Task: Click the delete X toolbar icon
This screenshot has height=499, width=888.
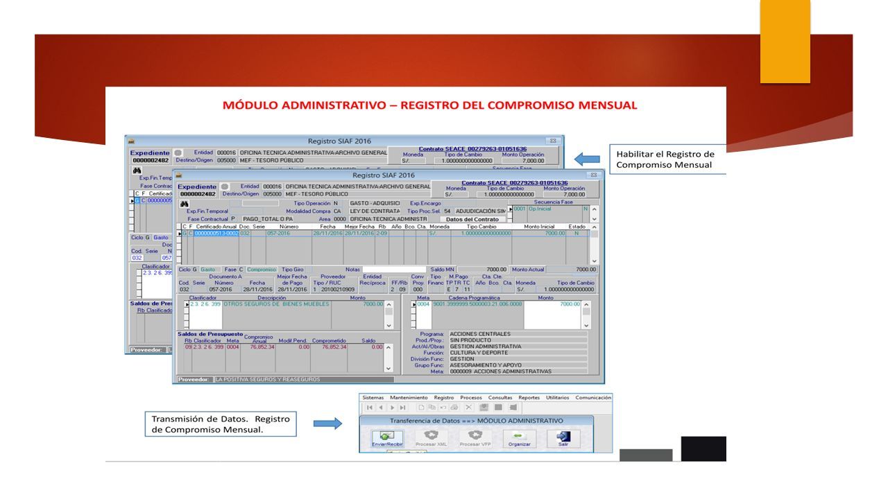Action: [469, 408]
